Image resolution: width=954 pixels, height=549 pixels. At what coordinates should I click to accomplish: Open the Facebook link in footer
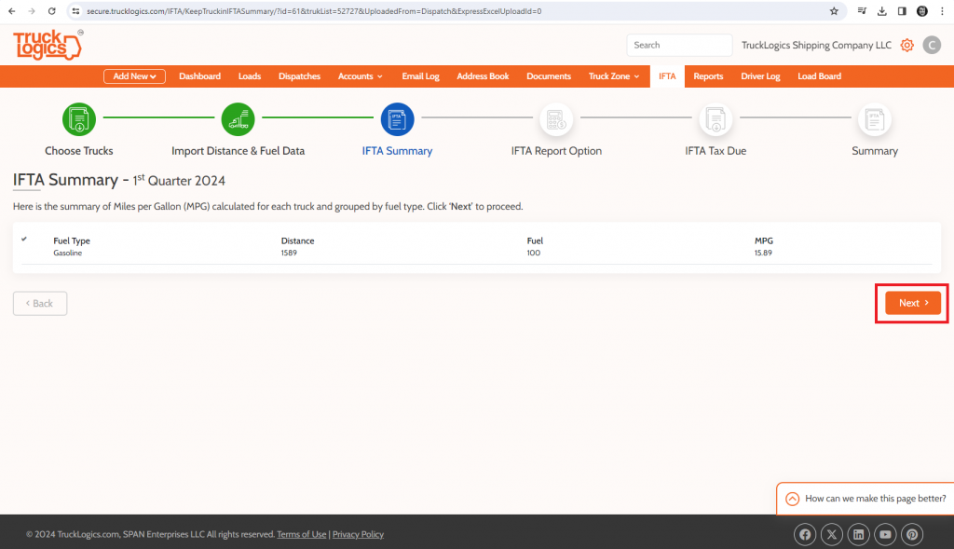pyautogui.click(x=805, y=534)
